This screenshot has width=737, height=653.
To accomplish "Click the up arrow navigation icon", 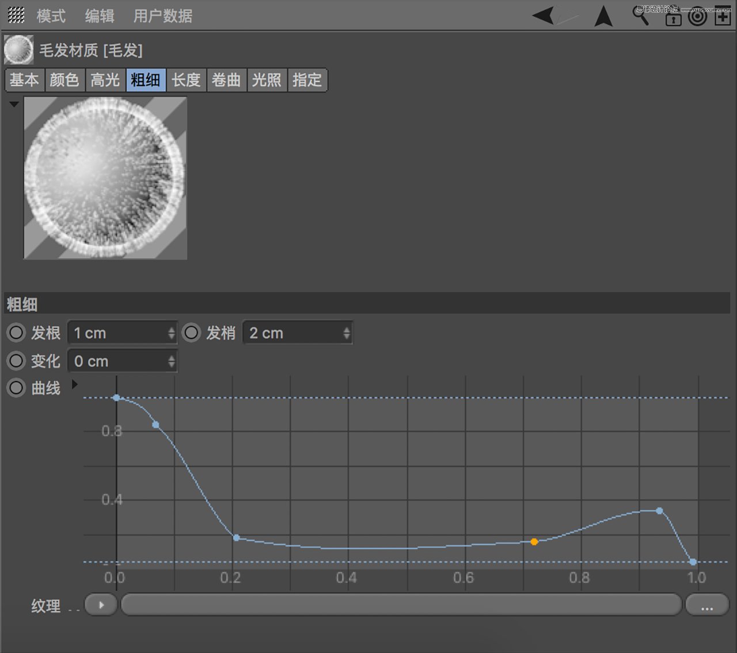I will coord(603,16).
